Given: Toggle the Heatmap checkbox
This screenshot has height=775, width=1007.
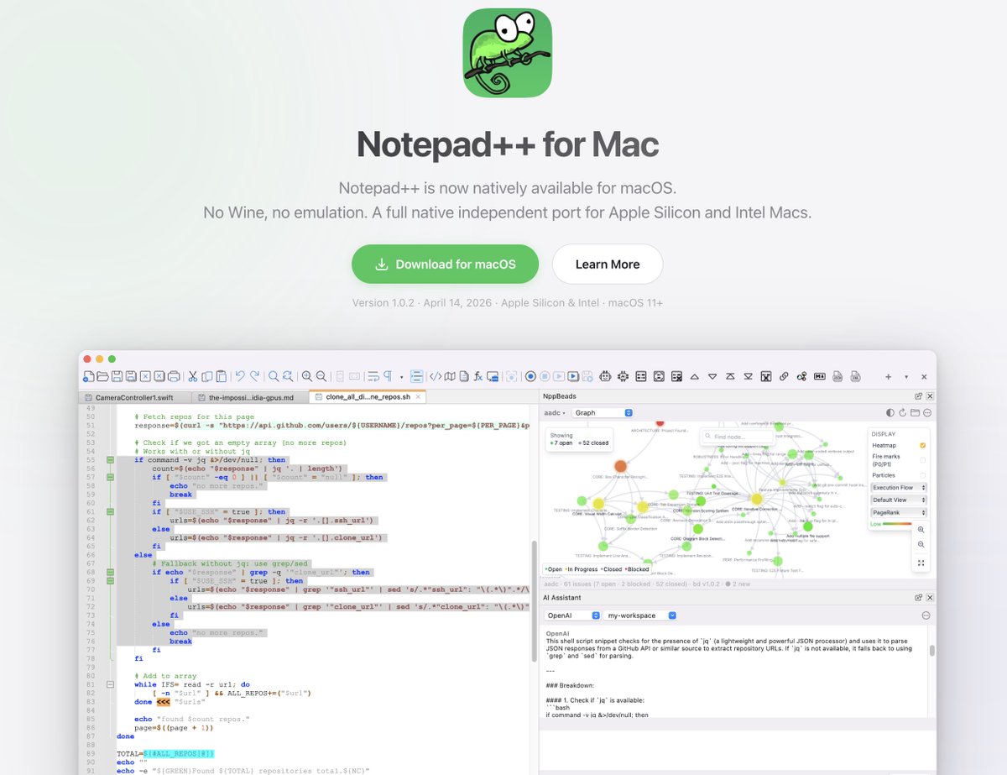Looking at the screenshot, I should (x=923, y=445).
